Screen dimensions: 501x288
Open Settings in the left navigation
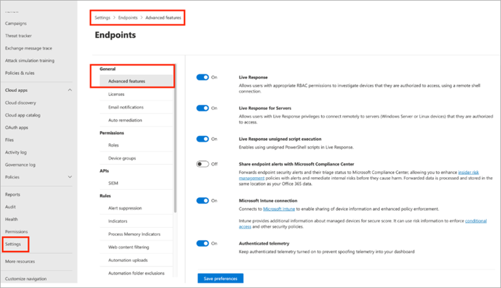(13, 243)
